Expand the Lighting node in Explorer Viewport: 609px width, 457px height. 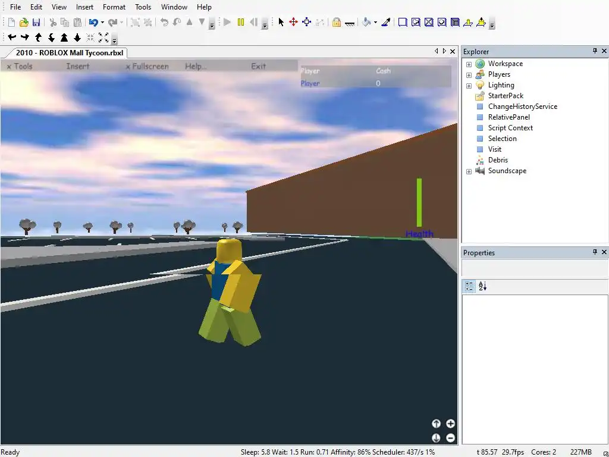469,86
